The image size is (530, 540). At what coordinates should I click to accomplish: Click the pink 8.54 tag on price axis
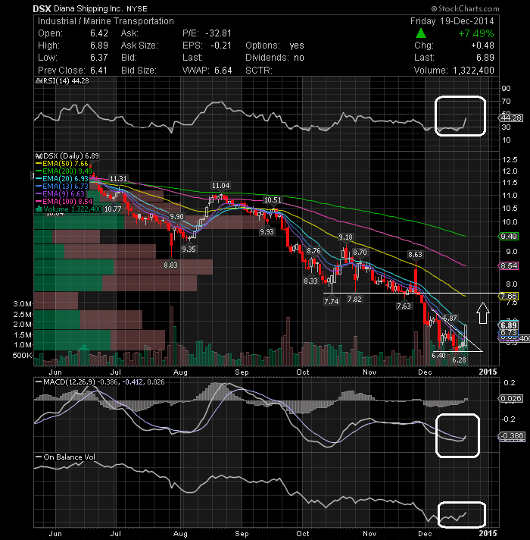tap(508, 266)
